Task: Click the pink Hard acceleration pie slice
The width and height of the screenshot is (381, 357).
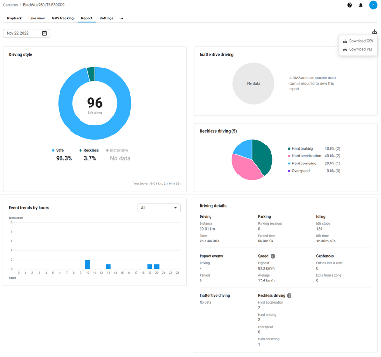Action: 244,167
